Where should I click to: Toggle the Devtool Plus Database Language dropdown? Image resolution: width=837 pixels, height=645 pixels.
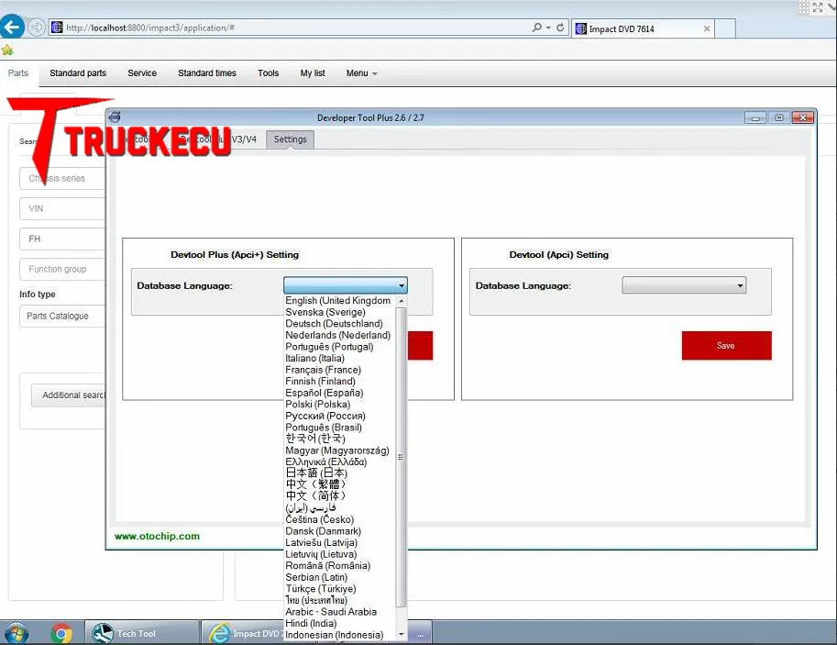click(346, 285)
